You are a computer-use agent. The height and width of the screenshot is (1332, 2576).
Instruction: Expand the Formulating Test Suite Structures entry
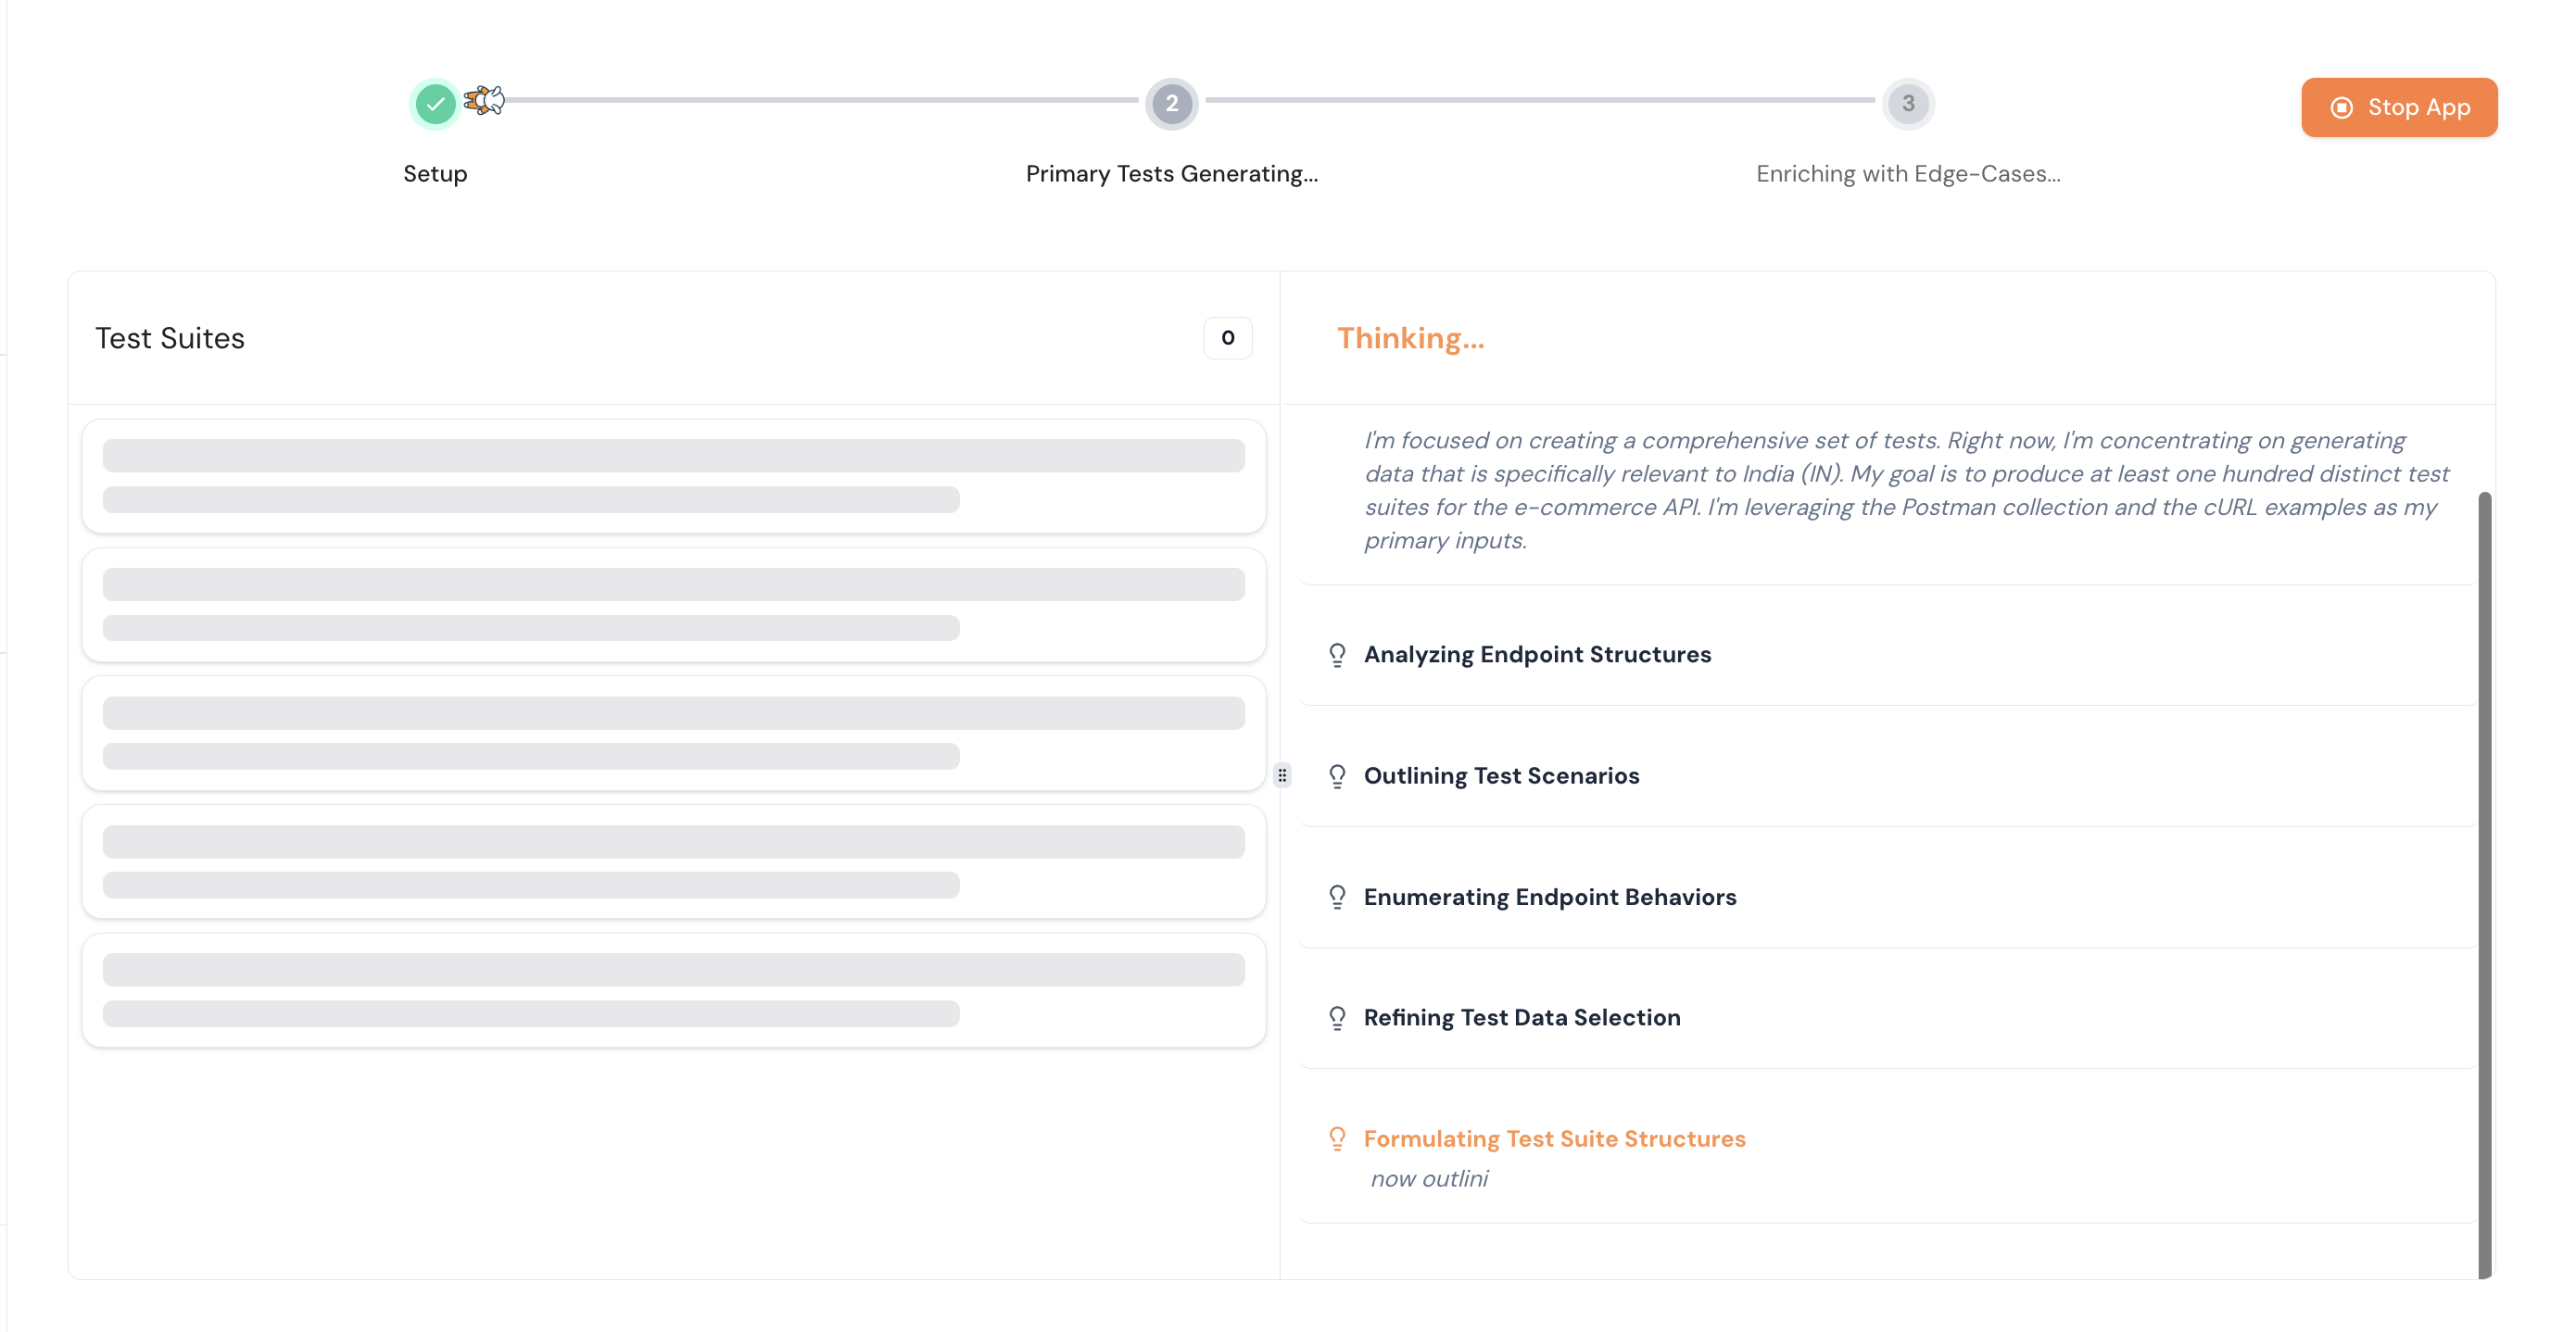(1555, 1138)
